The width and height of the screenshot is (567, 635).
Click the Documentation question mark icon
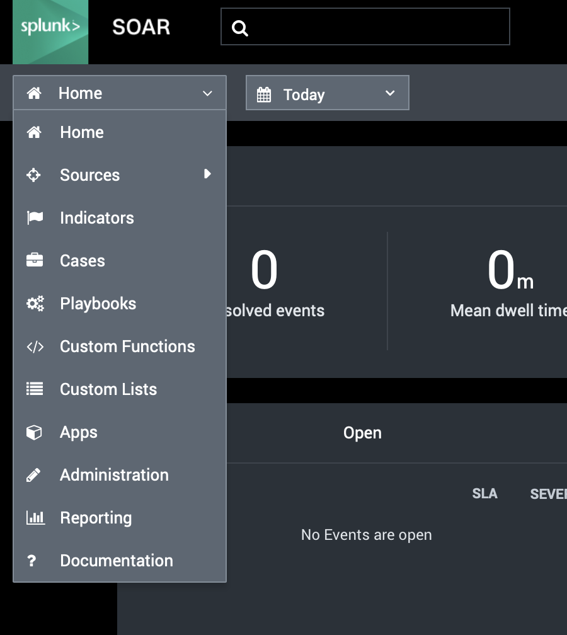pos(33,561)
